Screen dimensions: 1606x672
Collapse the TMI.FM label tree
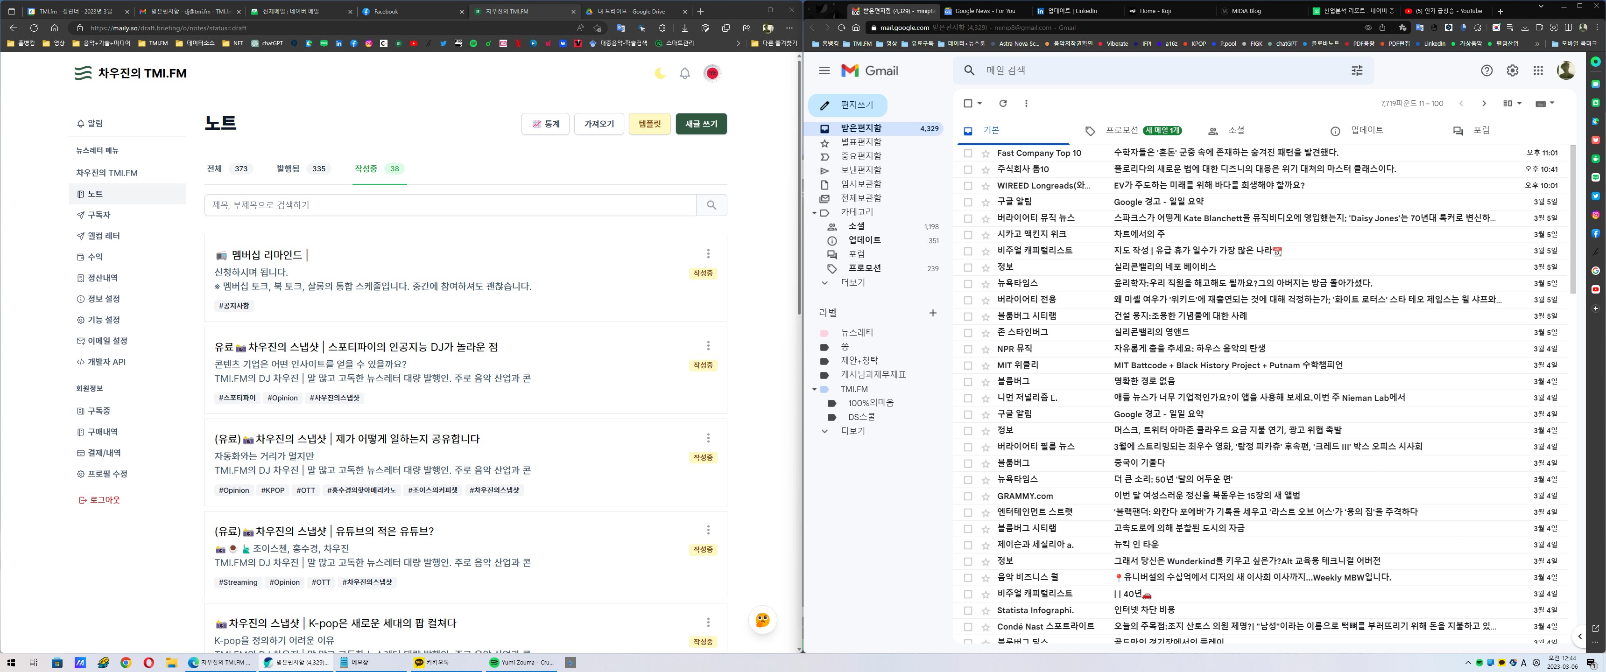tap(814, 390)
